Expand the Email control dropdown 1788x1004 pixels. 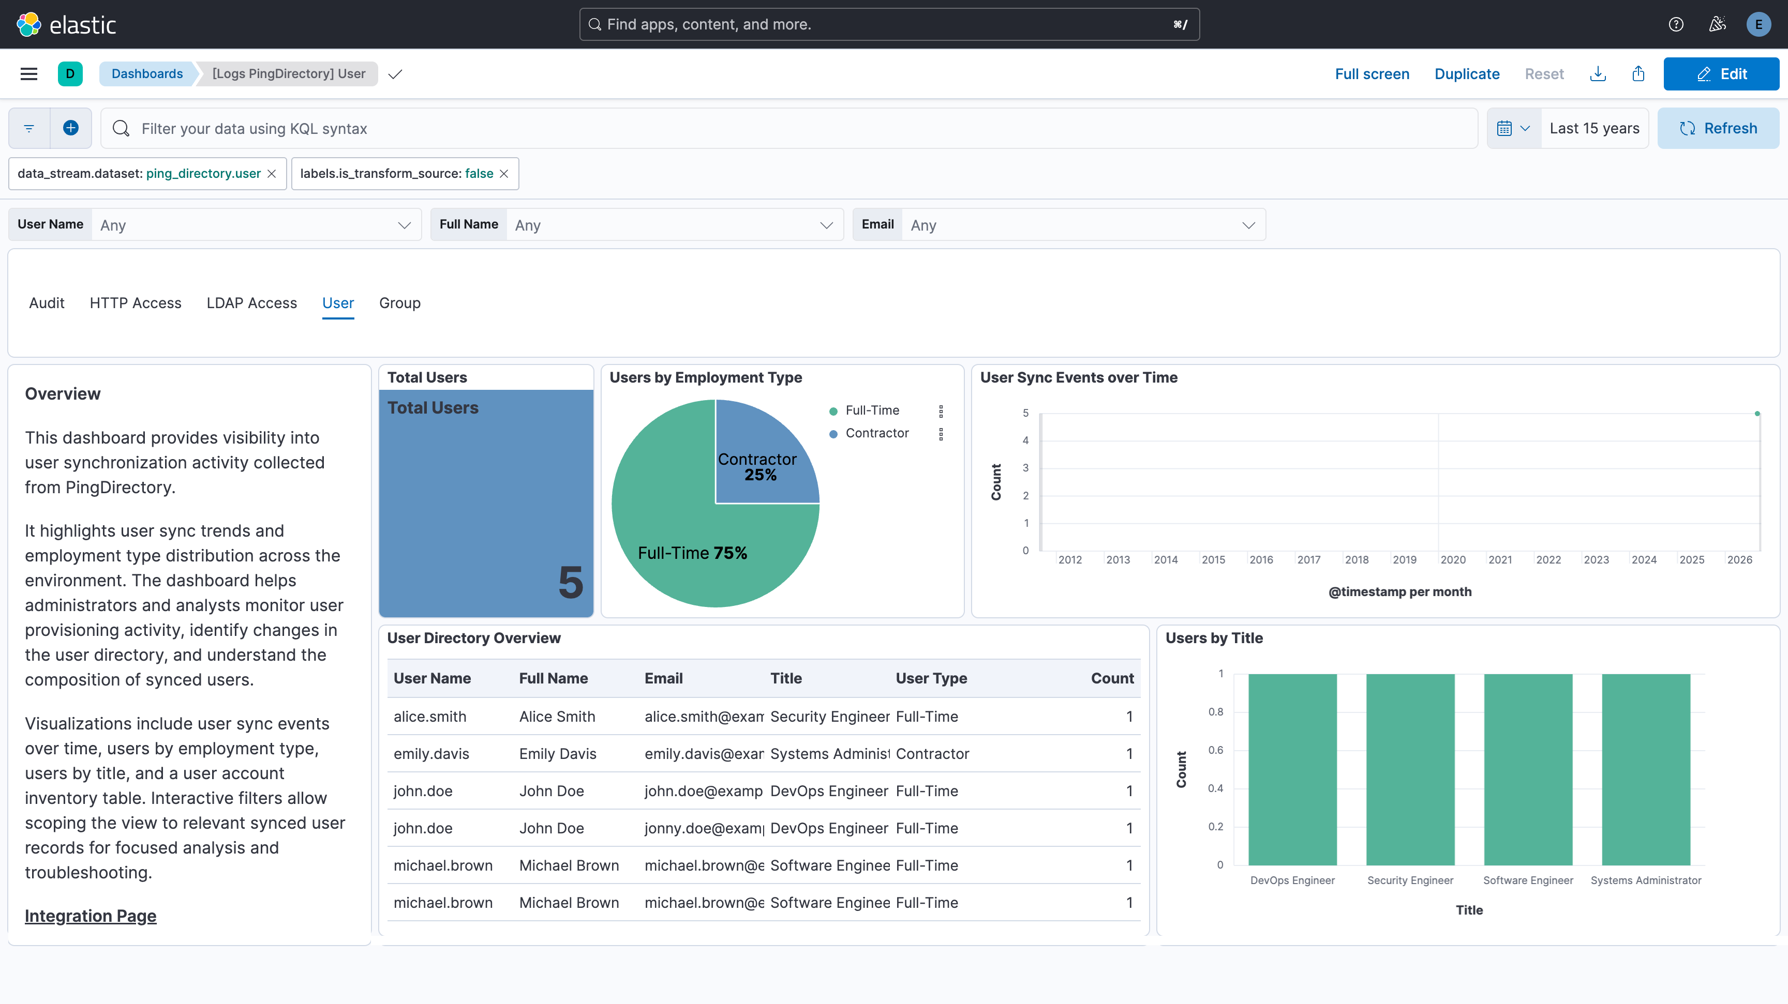tap(1083, 225)
